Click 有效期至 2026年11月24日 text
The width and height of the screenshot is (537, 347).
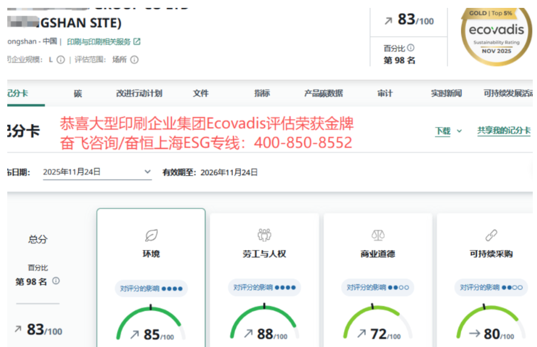pyautogui.click(x=210, y=173)
